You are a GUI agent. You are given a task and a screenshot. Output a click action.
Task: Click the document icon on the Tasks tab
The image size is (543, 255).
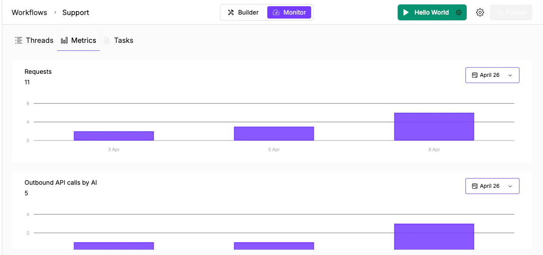107,40
